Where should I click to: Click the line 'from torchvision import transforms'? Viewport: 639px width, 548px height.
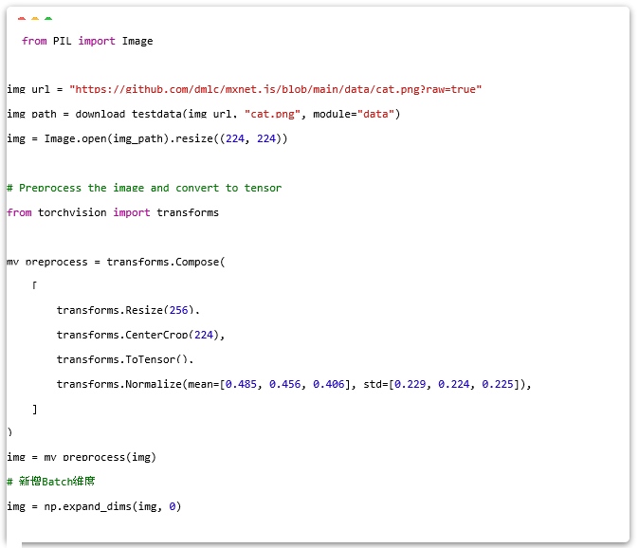[x=113, y=212]
